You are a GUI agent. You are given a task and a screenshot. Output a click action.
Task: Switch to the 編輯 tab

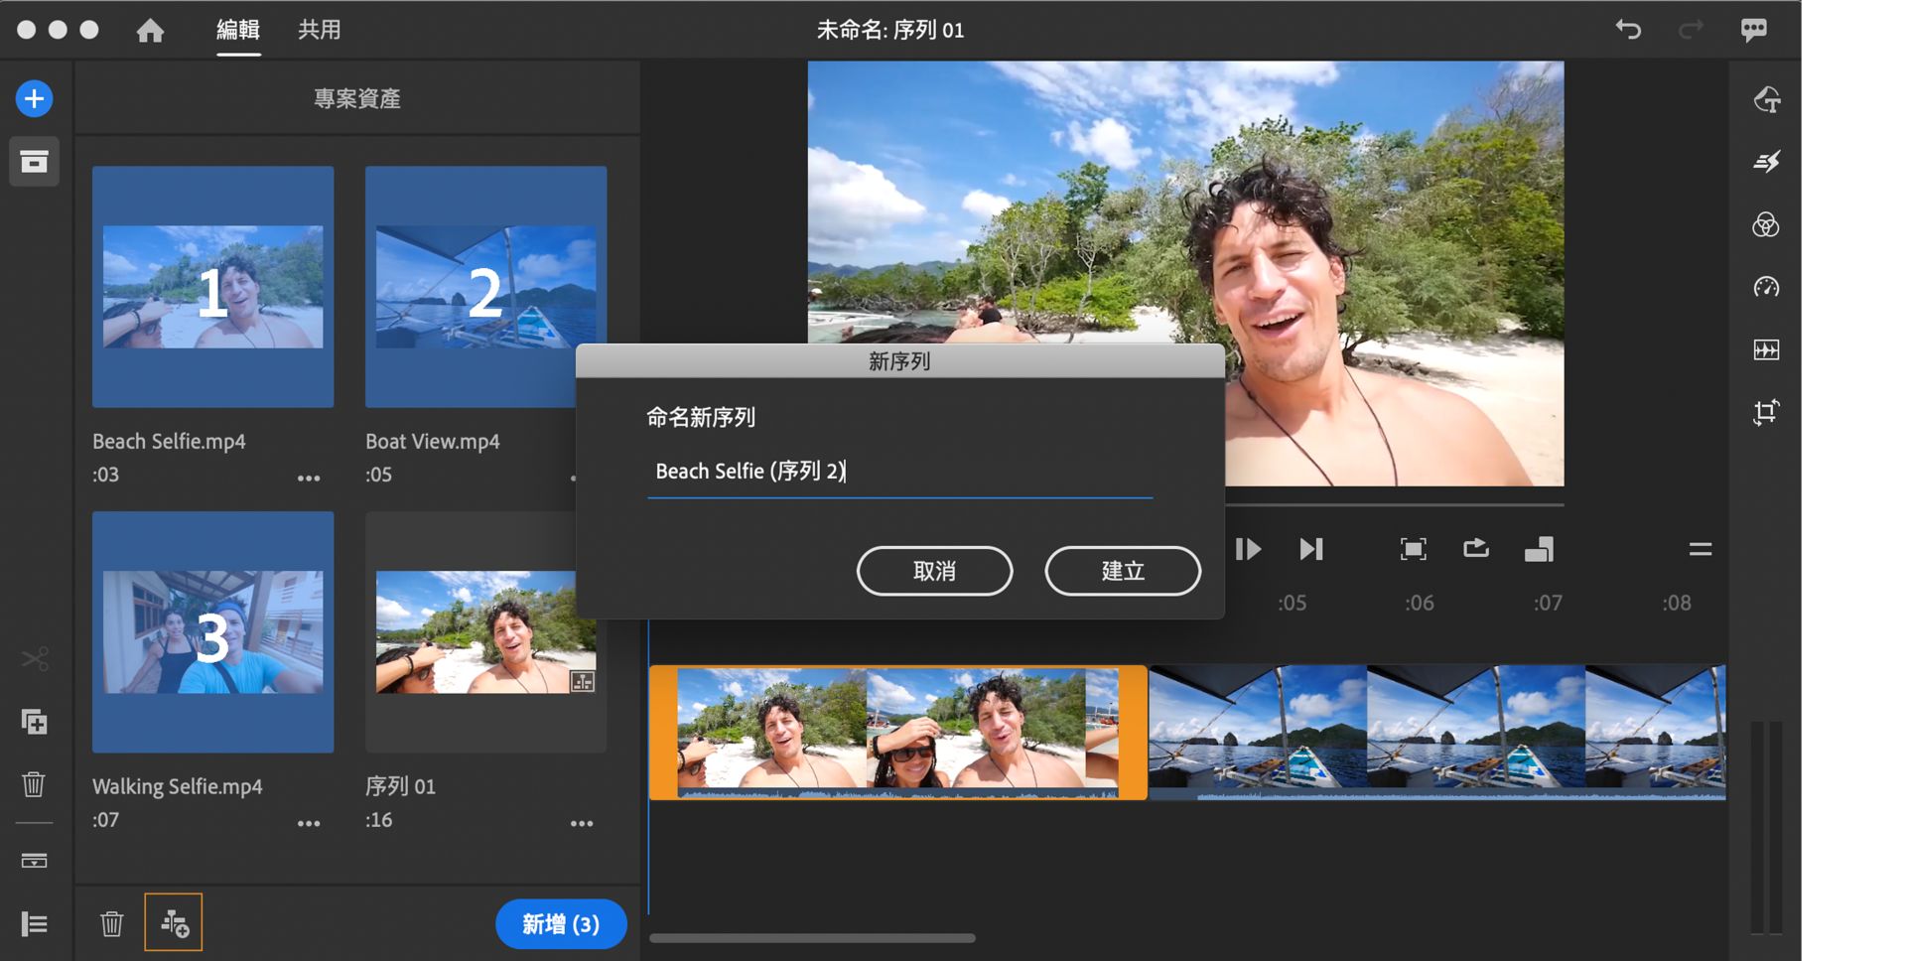click(238, 30)
